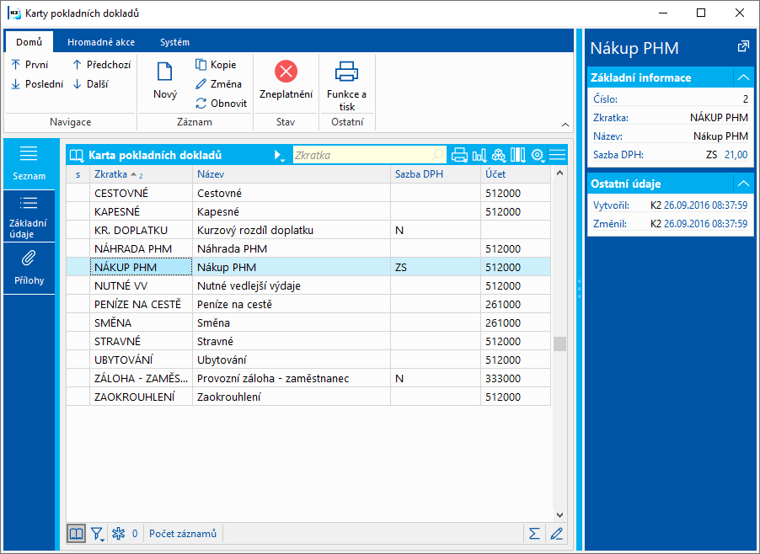This screenshot has width=760, height=554.
Task: Open the Systém ribbon tab
Action: tap(174, 42)
